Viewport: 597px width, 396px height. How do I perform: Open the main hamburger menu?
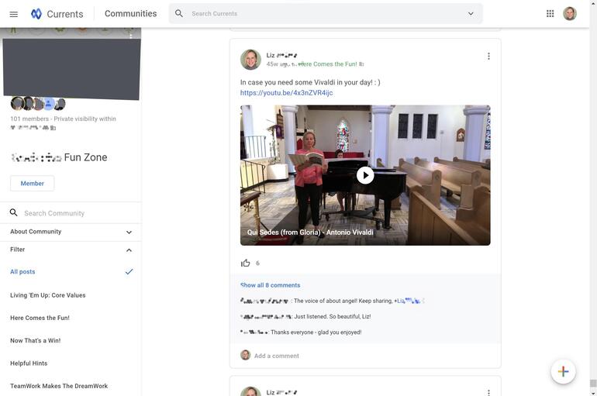[x=14, y=14]
